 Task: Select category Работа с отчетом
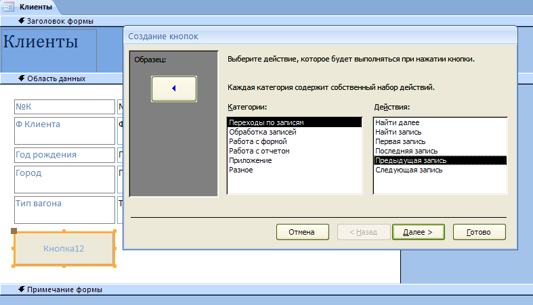click(x=295, y=151)
